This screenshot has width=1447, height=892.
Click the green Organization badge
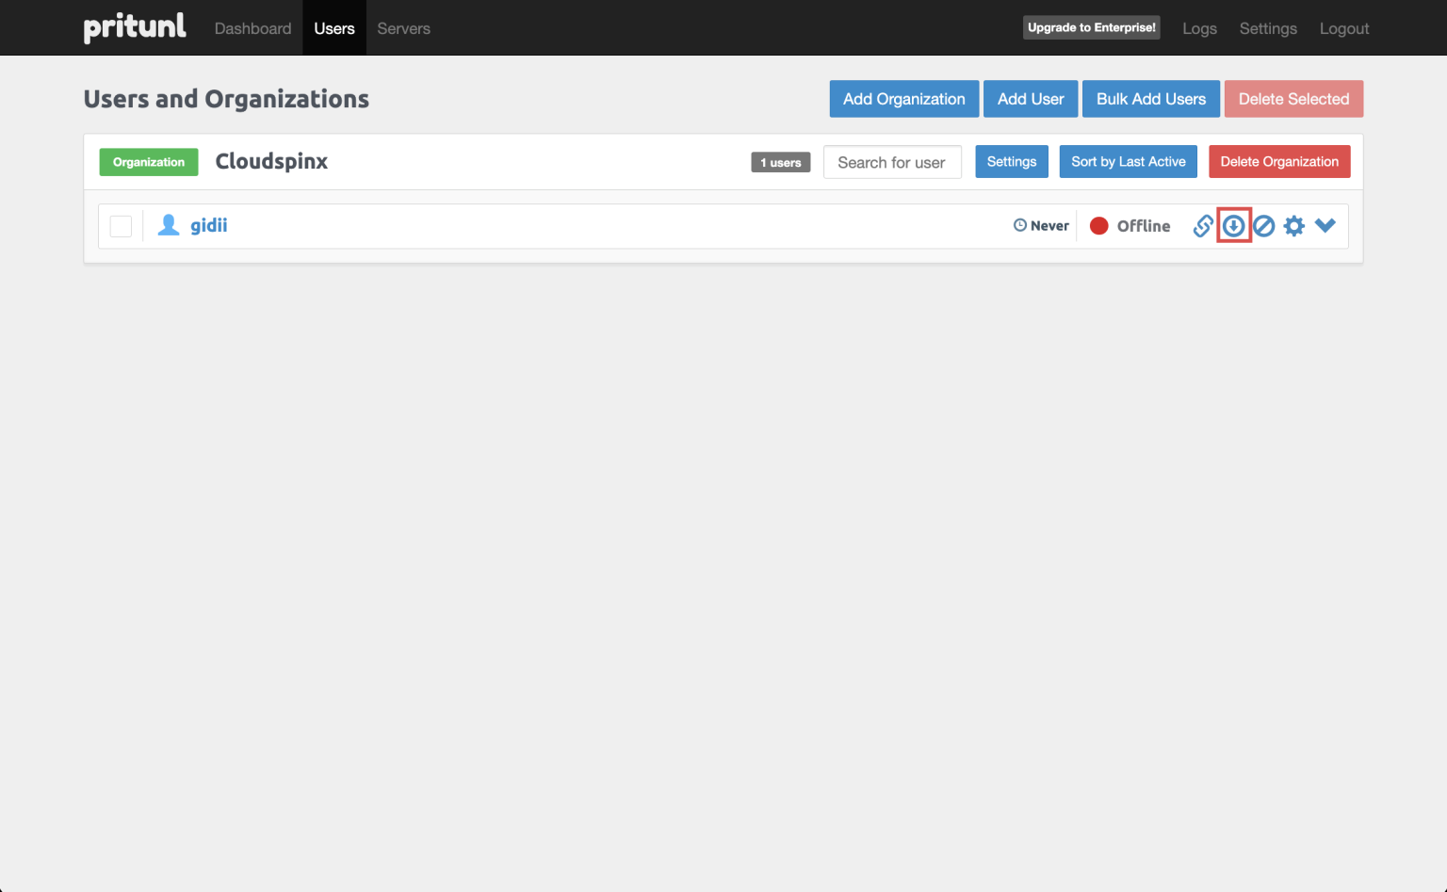[x=148, y=161]
